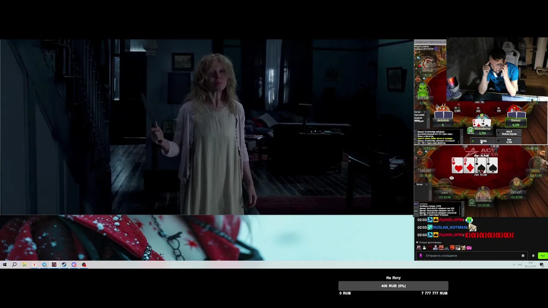Click the 'На Яхту' donation goal title
Viewport: 548px width, 308px height.
(x=393, y=278)
